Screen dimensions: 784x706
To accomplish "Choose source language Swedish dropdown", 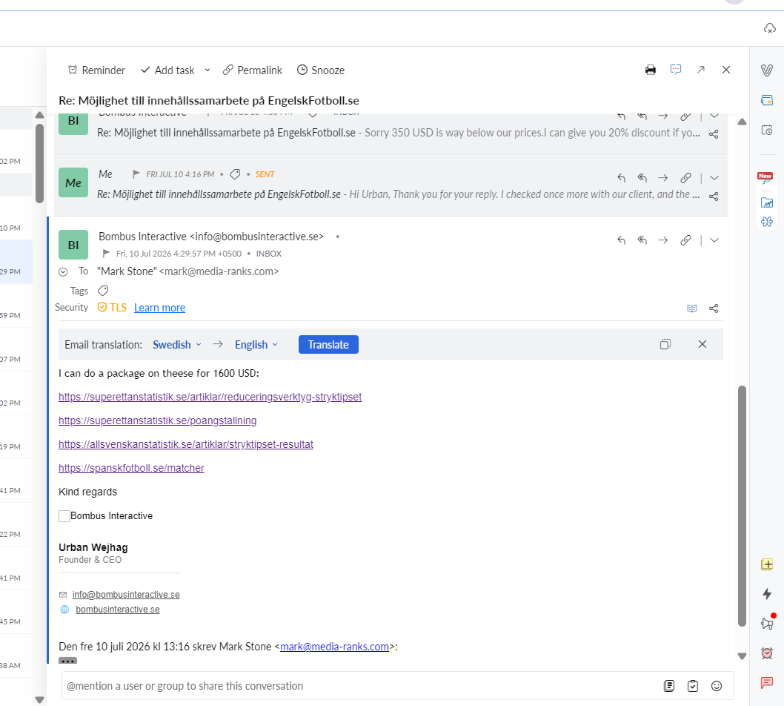I will tap(177, 345).
